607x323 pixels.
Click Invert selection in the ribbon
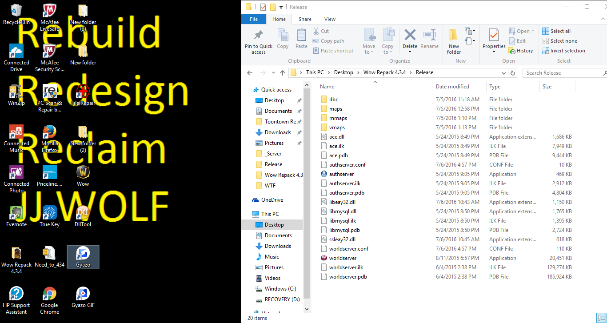coord(563,51)
